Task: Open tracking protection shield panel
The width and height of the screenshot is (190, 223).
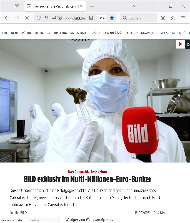Action: pyautogui.click(x=39, y=18)
